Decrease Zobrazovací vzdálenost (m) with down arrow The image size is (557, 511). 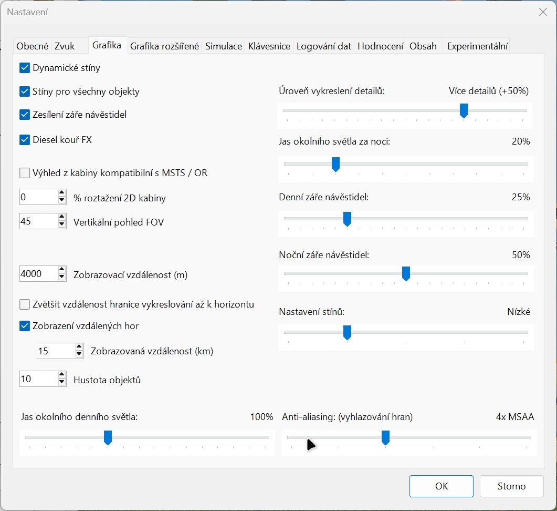click(62, 277)
